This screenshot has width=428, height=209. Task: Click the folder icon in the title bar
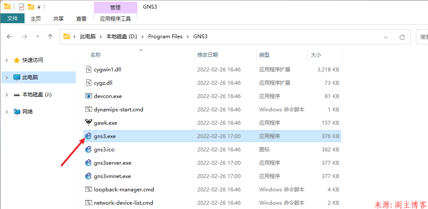pos(7,6)
